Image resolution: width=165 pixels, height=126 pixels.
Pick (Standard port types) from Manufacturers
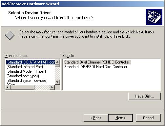point(23,76)
